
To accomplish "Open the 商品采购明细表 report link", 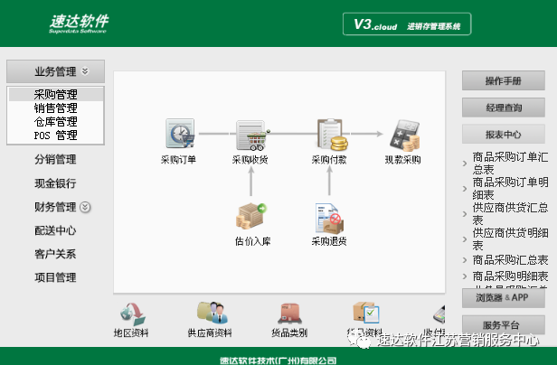I will [x=511, y=276].
